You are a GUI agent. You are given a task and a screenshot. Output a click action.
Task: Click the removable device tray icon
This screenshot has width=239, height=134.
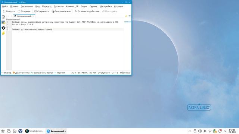[195, 131]
